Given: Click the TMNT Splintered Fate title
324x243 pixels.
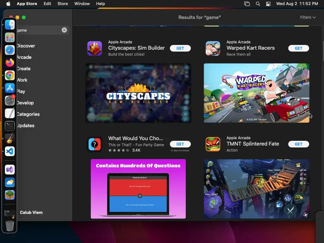Looking at the screenshot, I should pos(253,144).
